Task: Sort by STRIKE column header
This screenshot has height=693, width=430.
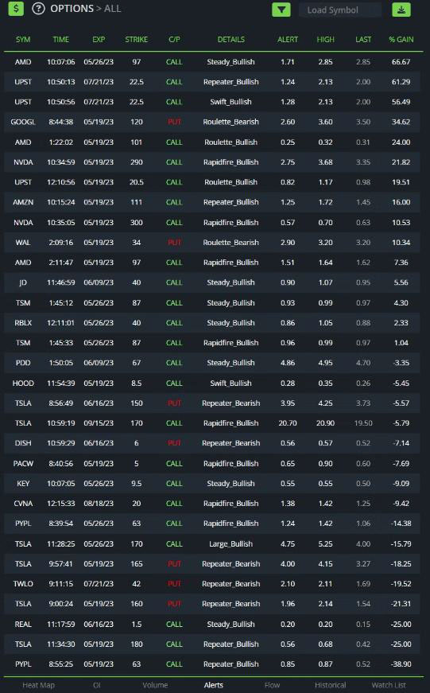Action: [x=137, y=39]
